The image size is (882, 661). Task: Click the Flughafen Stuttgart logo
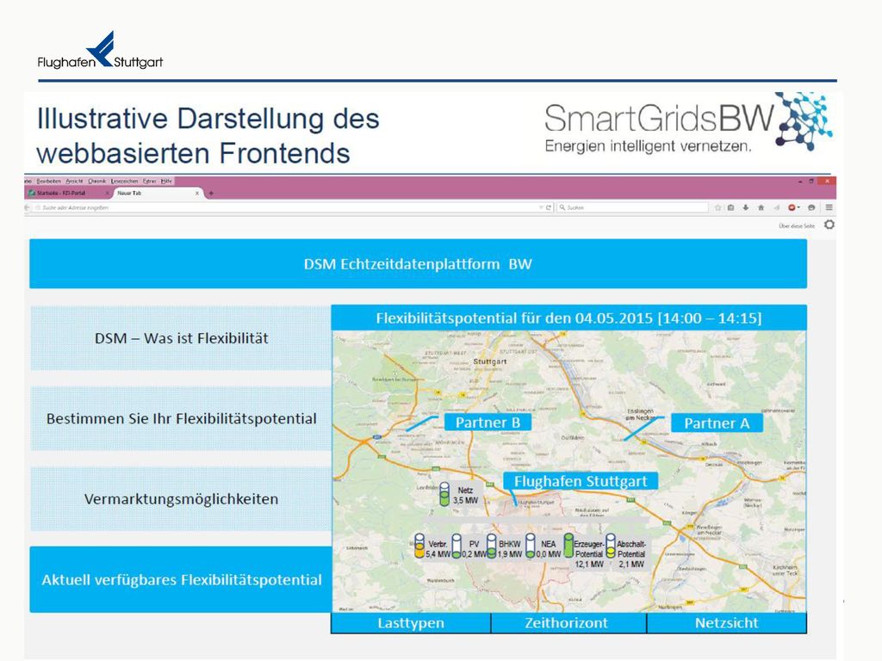100,50
